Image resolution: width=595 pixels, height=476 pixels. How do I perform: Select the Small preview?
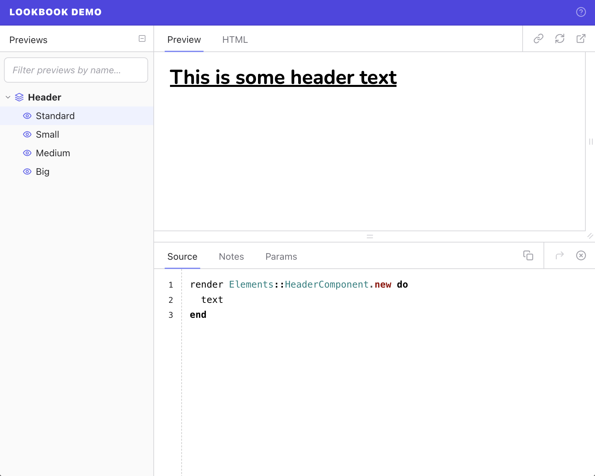click(x=77, y=134)
